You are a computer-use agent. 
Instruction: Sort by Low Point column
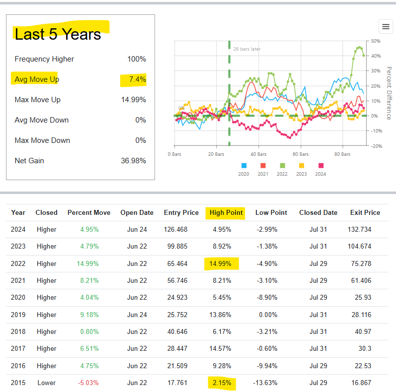271,212
